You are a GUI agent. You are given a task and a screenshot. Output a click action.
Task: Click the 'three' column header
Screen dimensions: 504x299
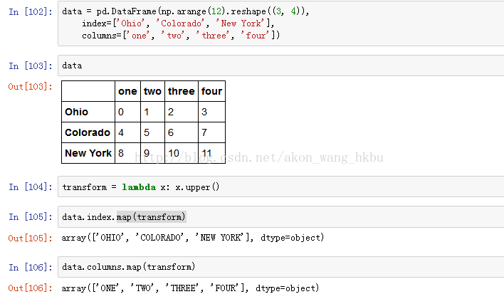click(182, 91)
